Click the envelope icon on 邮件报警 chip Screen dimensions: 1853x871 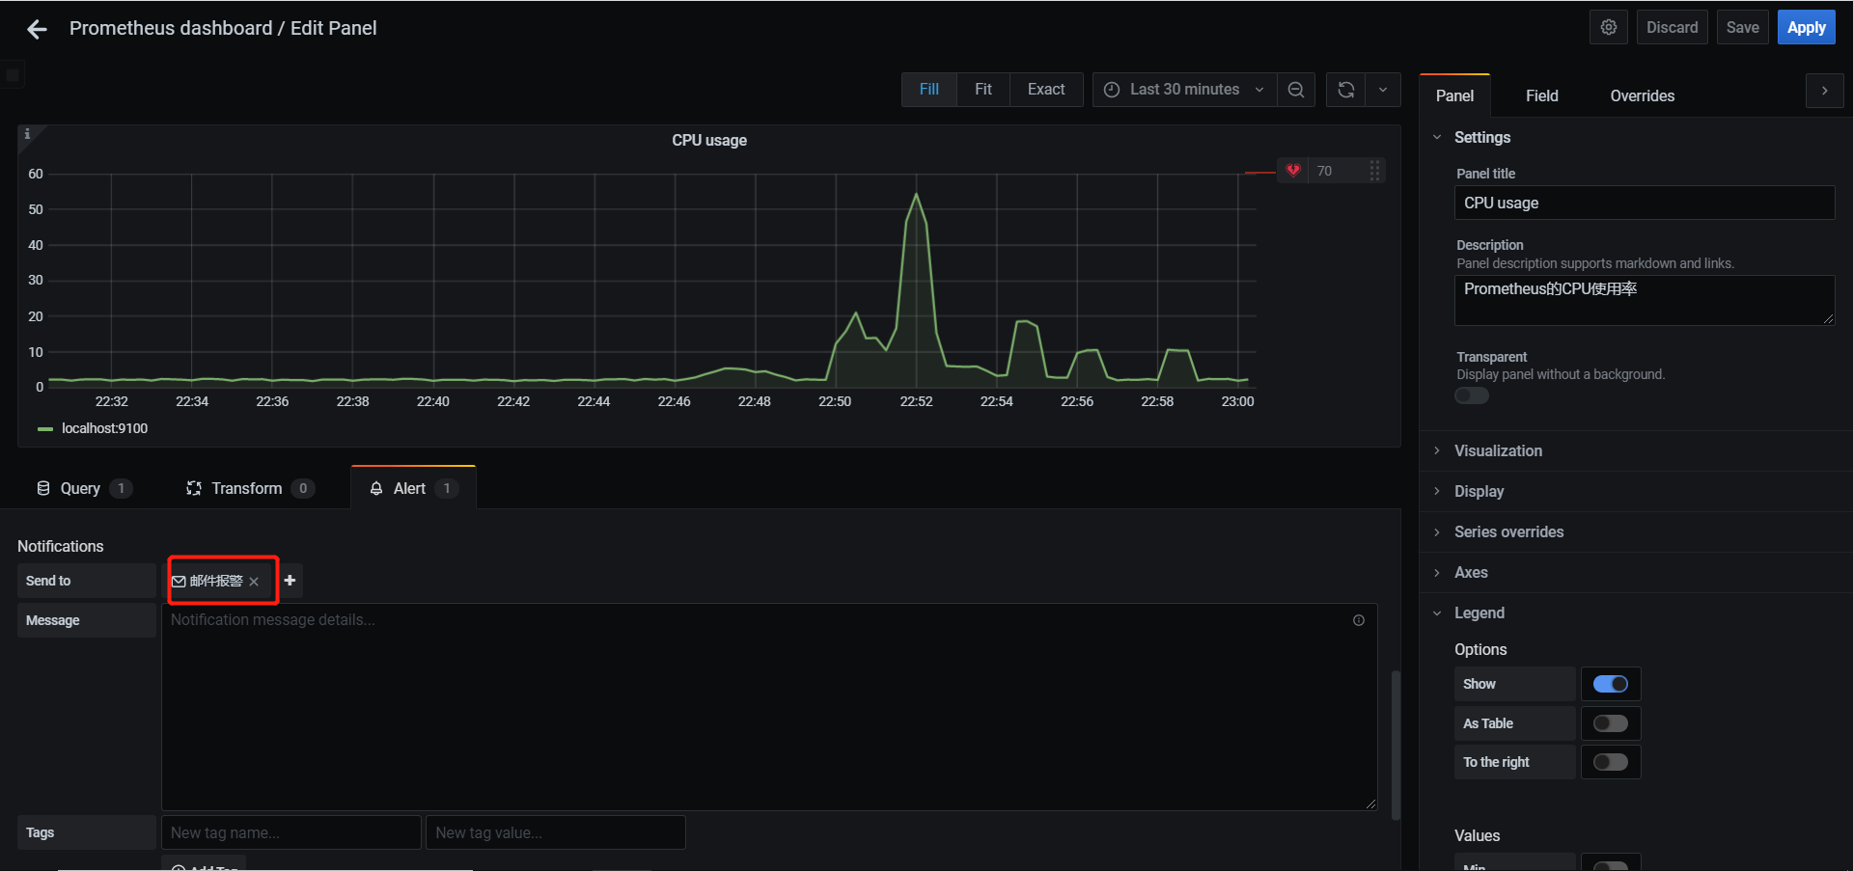[x=179, y=582]
